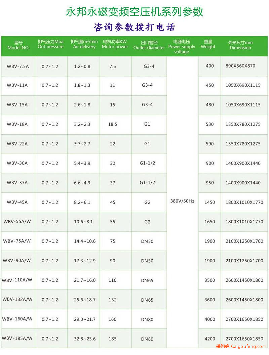This screenshot has width=269, height=355.
Task: Click out pressure 0.7~1.2 in WBV-45A row
Action: point(50,203)
